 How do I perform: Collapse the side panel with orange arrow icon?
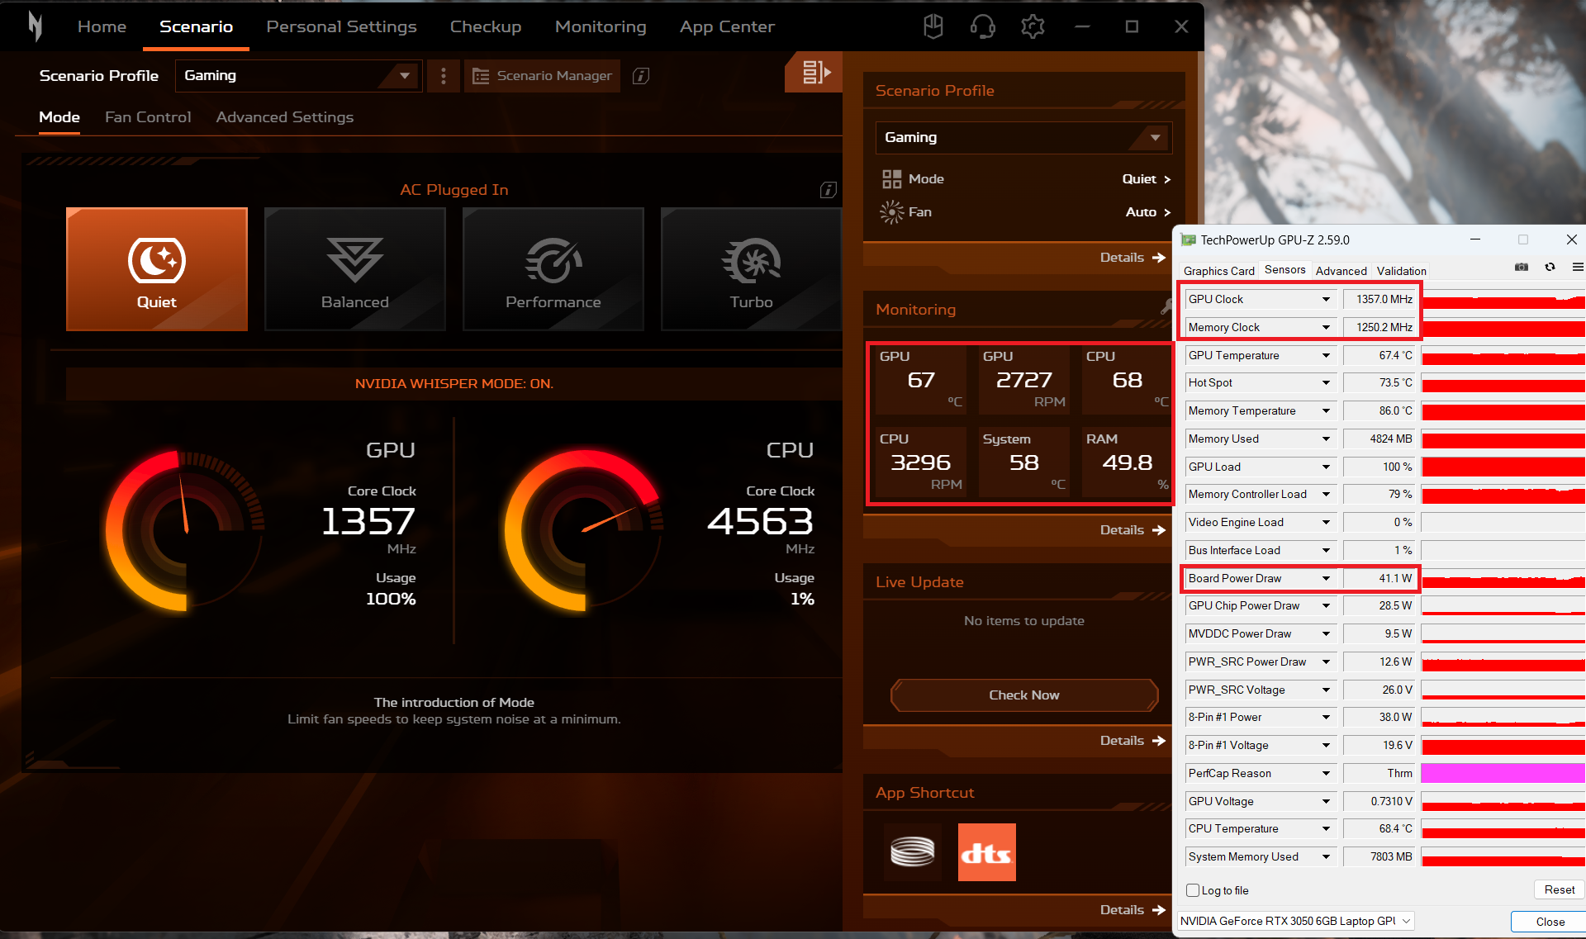[x=814, y=72]
